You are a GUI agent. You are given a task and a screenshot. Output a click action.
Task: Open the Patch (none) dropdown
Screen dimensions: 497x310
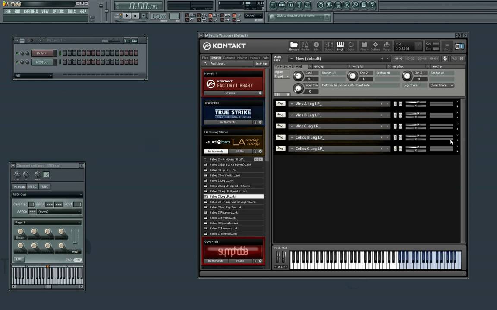[x=59, y=212]
